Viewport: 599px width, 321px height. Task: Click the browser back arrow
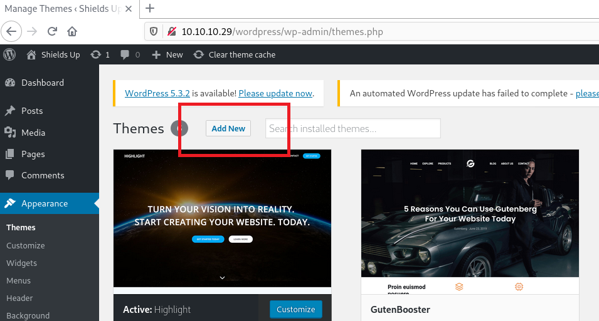(12, 31)
